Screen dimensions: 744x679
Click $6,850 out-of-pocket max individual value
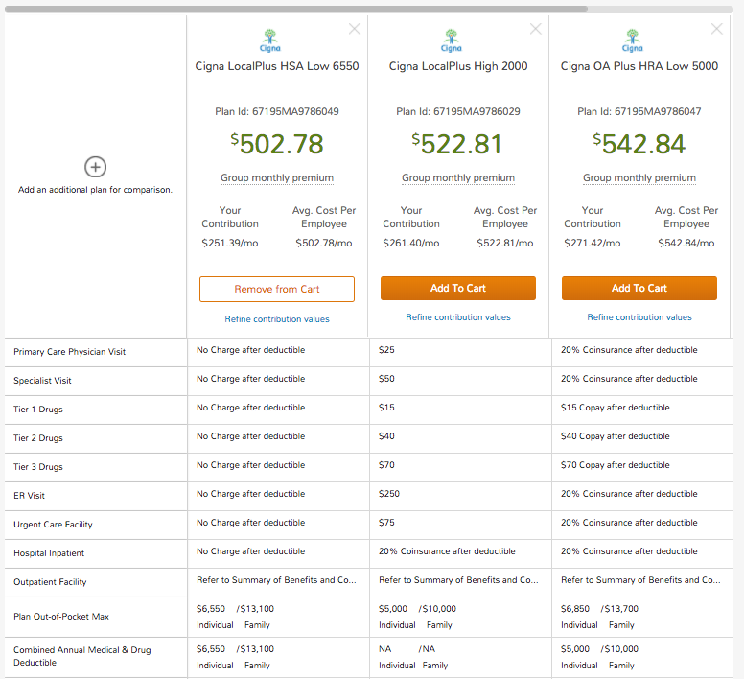pyautogui.click(x=575, y=609)
